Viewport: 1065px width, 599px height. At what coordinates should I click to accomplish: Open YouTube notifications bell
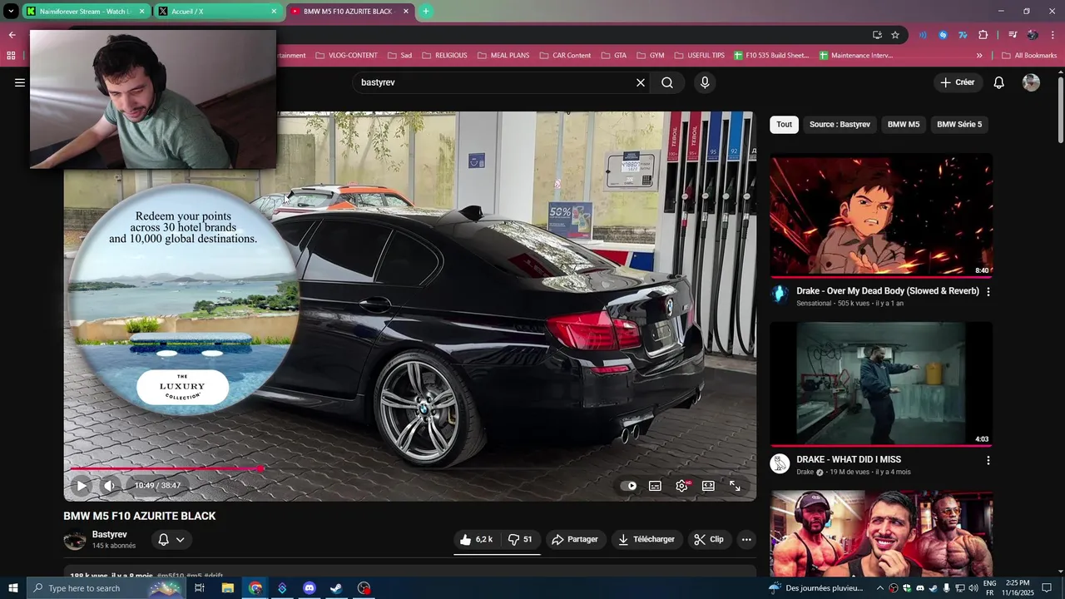coord(999,82)
